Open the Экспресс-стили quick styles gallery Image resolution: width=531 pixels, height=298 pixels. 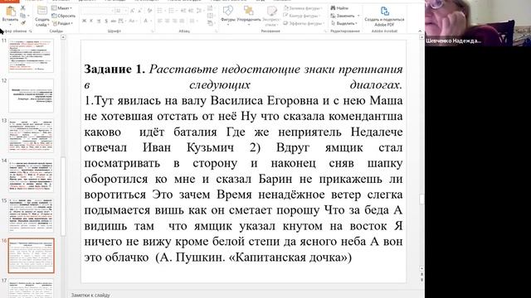(x=272, y=16)
